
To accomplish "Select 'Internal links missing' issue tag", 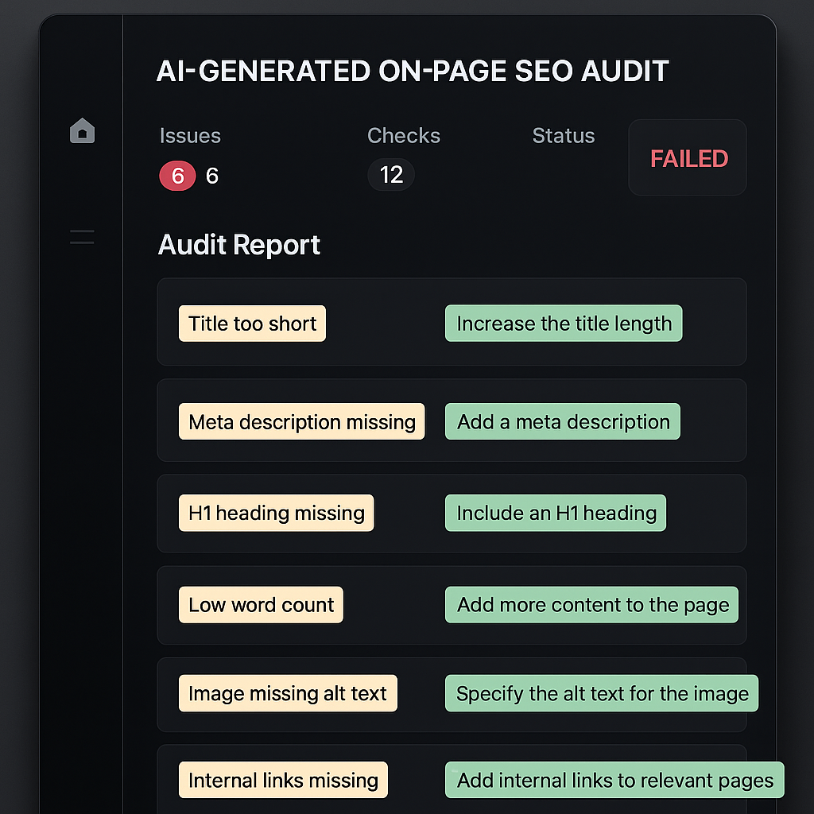I will pos(283,780).
